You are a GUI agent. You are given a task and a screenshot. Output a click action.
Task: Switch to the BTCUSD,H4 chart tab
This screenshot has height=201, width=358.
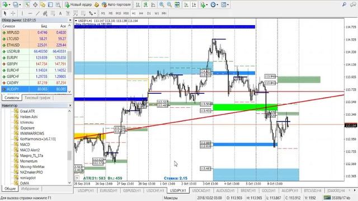(x=313, y=190)
